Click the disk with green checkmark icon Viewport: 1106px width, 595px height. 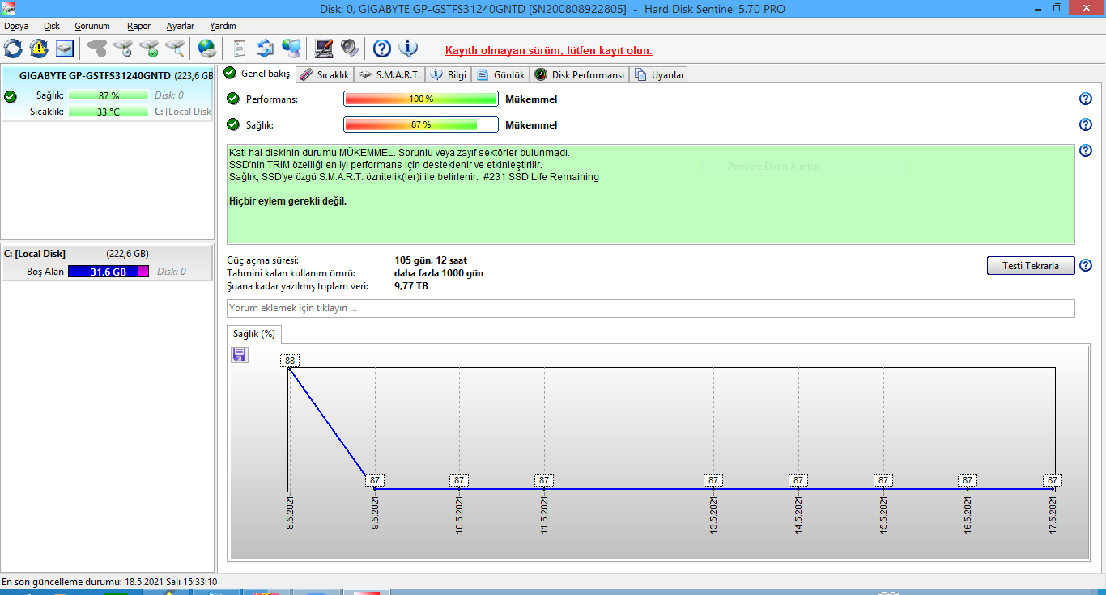(149, 49)
